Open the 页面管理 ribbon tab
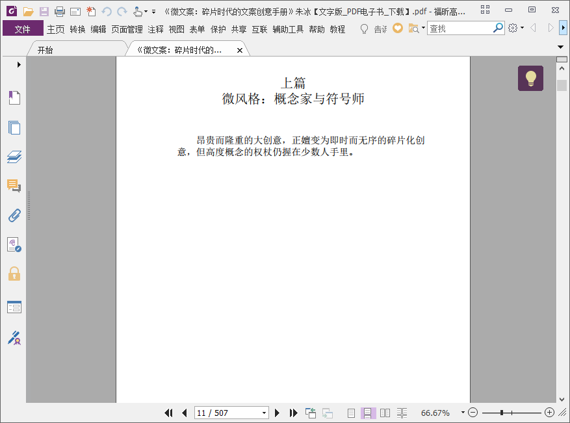Viewport: 570px width, 423px height. click(127, 29)
